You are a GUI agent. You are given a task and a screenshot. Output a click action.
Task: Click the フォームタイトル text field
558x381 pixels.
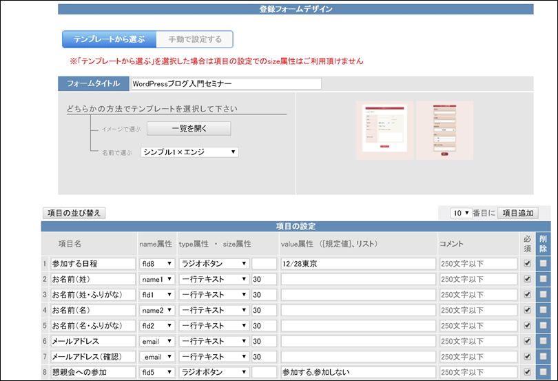point(226,83)
